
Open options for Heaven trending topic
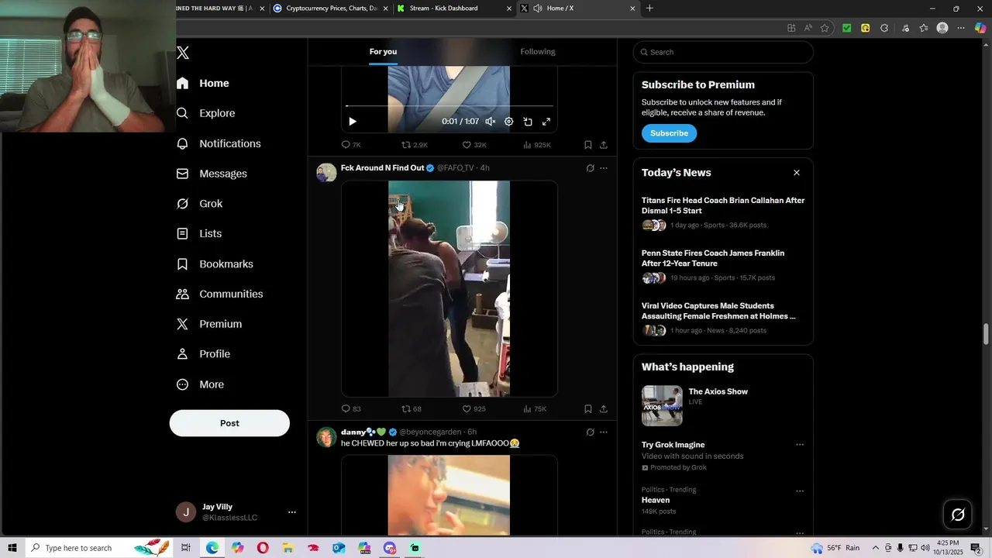click(800, 491)
